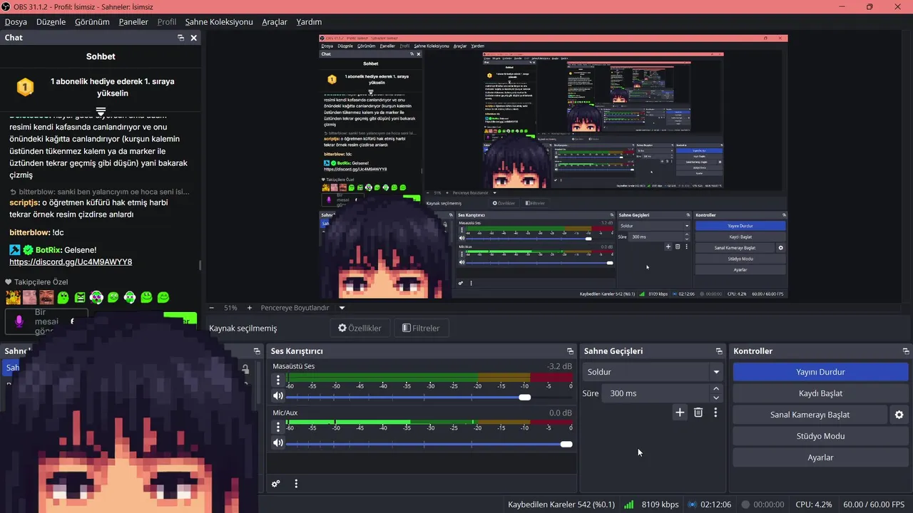Click CPU: 4.2% status entry
This screenshot has height=513, width=913.
point(813,504)
